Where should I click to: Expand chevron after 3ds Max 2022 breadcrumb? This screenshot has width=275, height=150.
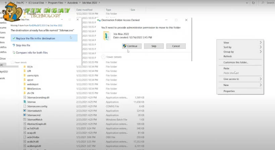coord(99,3)
